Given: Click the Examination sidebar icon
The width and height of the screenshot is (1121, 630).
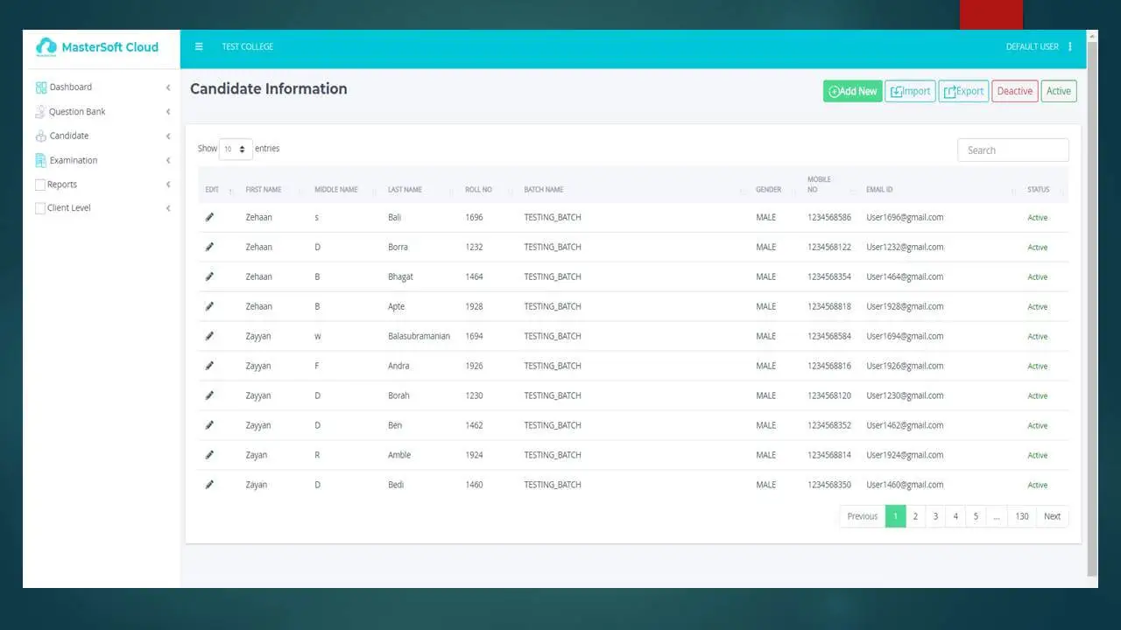Looking at the screenshot, I should pyautogui.click(x=40, y=160).
